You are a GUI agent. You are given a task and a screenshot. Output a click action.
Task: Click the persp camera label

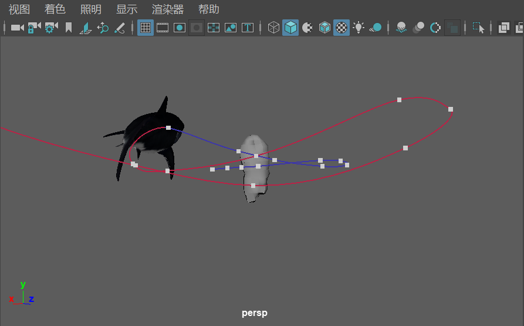tap(255, 313)
